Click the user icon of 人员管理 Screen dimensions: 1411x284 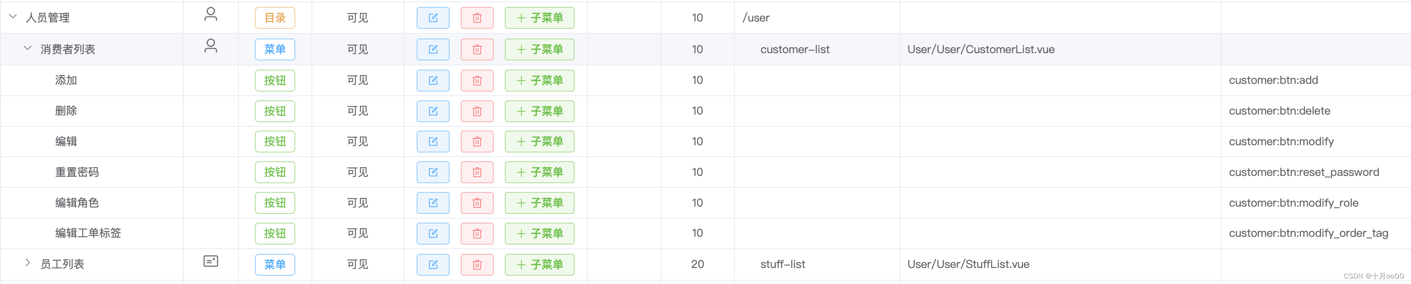[x=211, y=14]
